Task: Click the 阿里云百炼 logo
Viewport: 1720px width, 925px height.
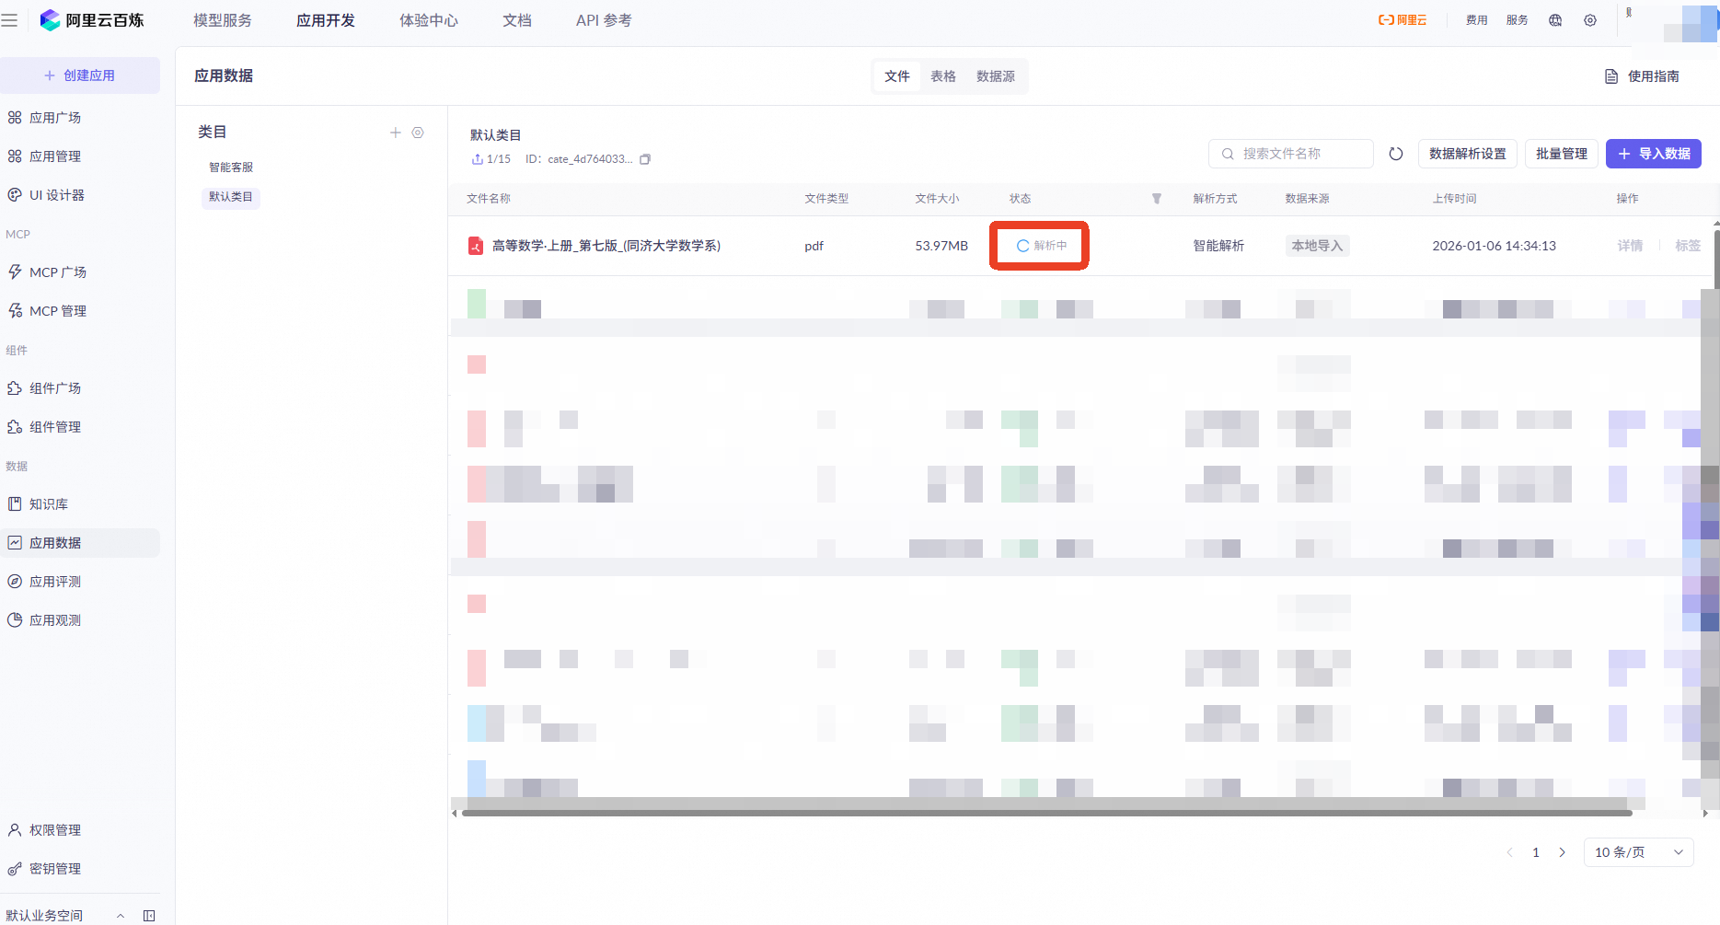Action: point(92,20)
